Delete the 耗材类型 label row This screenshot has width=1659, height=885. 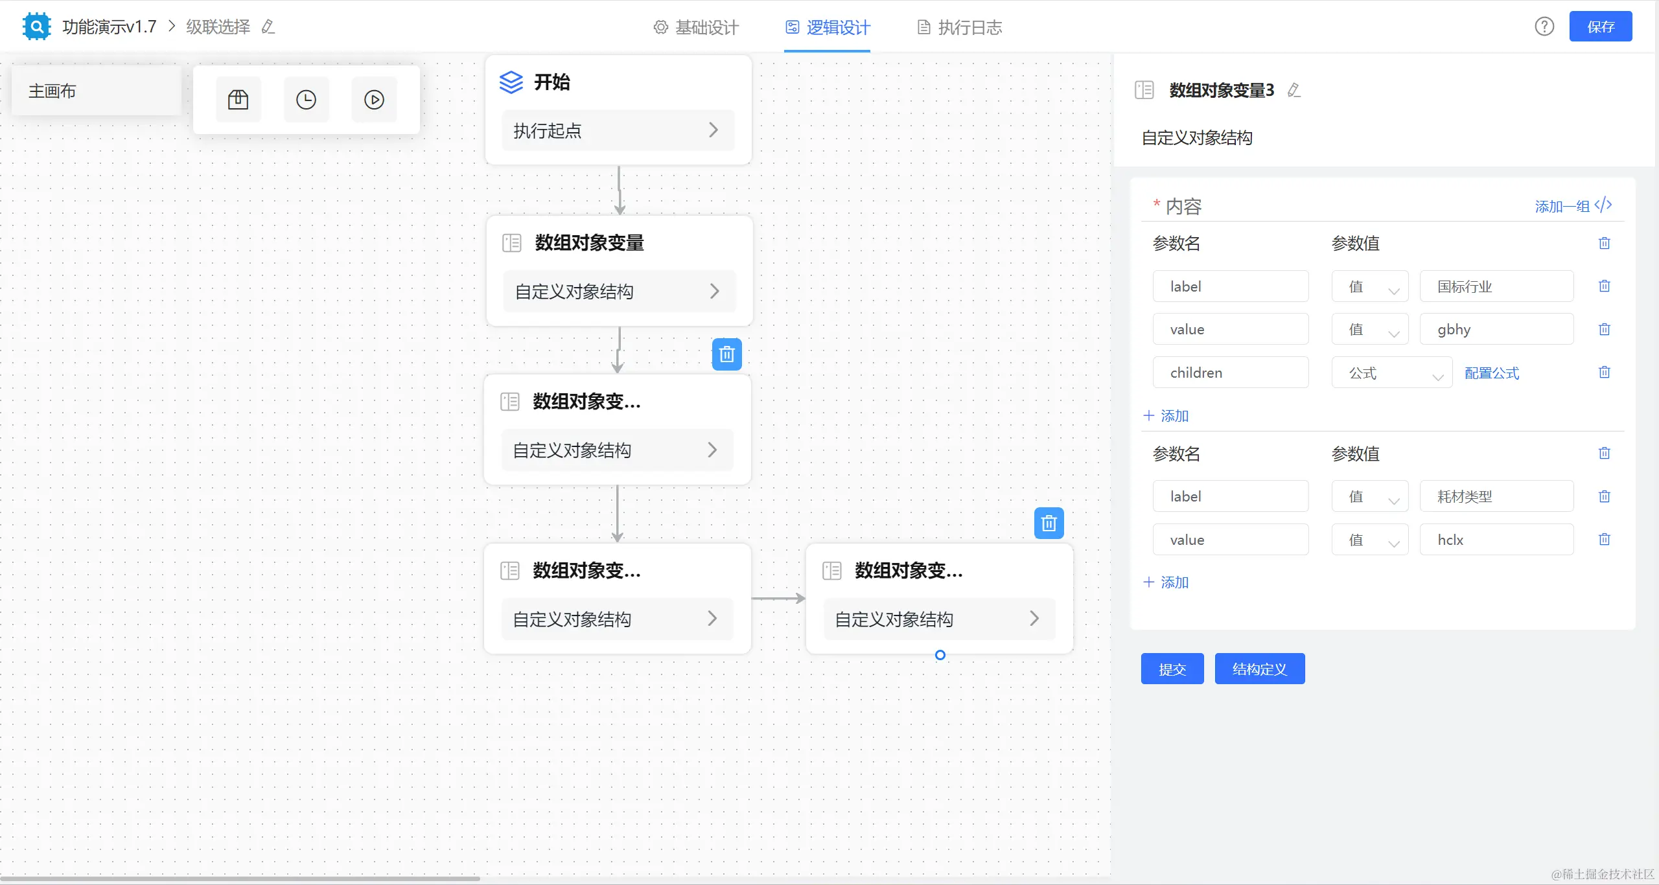point(1604,497)
